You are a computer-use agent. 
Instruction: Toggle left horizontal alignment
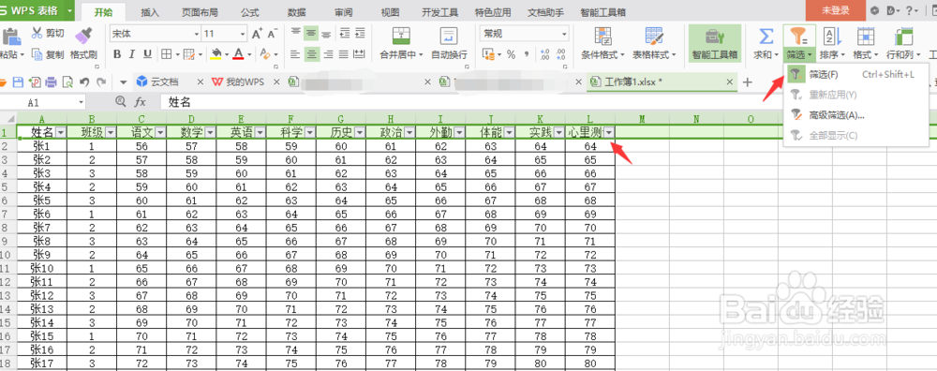295,54
